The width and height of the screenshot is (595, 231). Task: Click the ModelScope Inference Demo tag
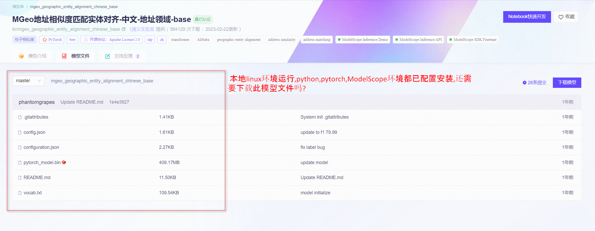[363, 40]
